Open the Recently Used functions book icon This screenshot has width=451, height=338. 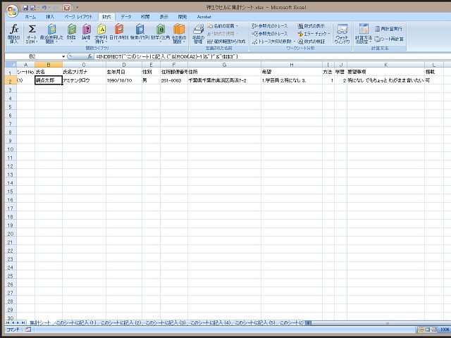tap(51, 32)
